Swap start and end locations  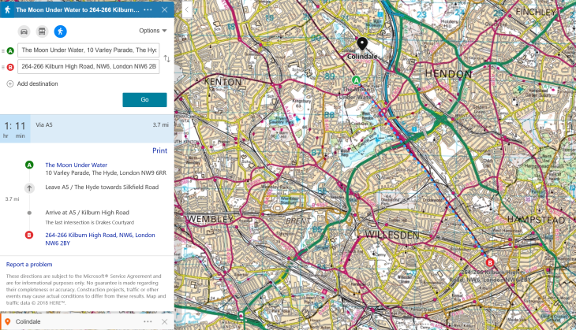tap(166, 58)
